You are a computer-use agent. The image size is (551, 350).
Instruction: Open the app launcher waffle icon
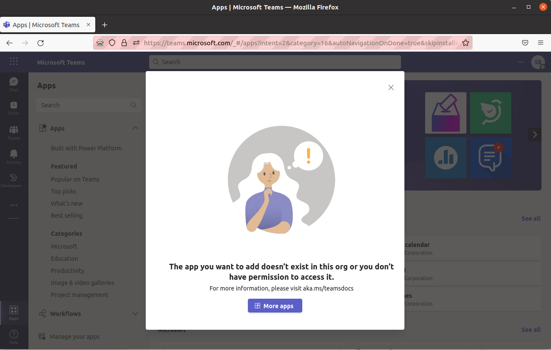14,62
